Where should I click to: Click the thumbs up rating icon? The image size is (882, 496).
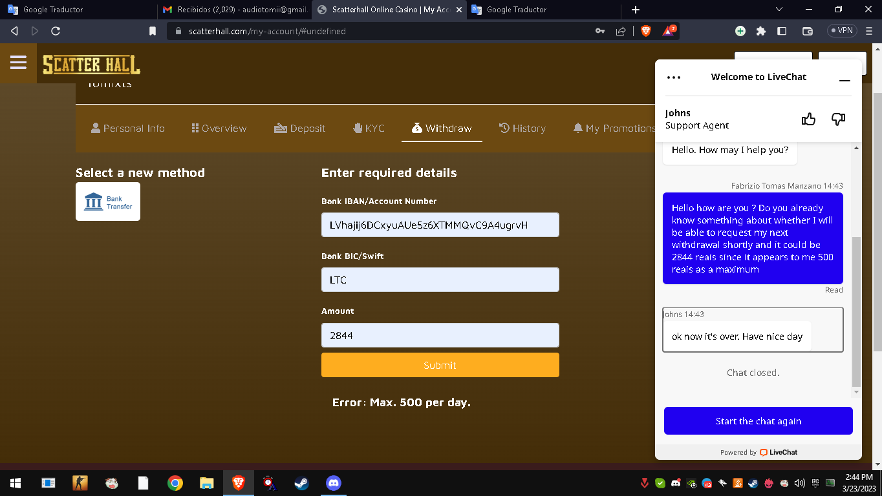tap(808, 119)
